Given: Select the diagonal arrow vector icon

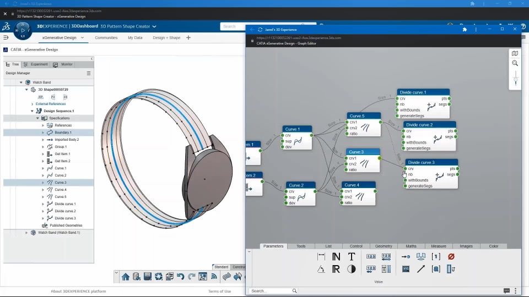Looking at the screenshot, I should click(x=420, y=269).
